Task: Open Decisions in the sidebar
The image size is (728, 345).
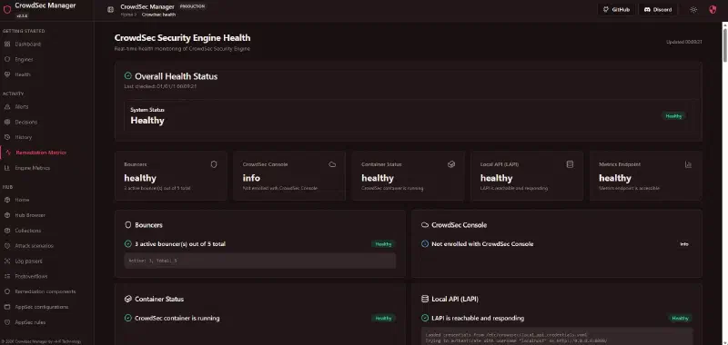Action: (x=26, y=122)
